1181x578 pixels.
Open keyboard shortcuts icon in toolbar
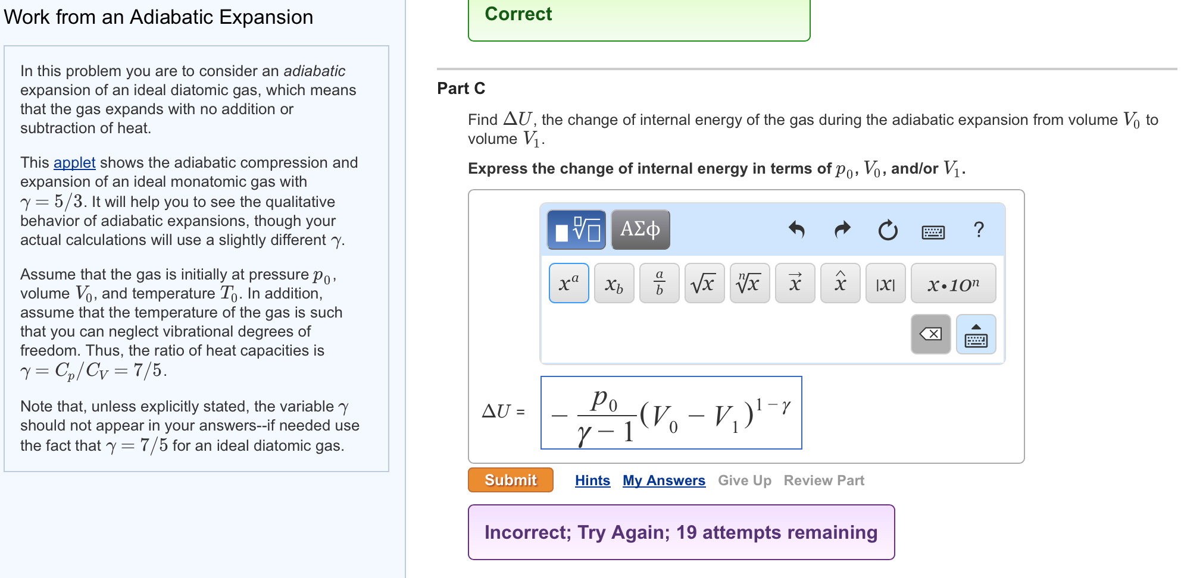pyautogui.click(x=933, y=232)
